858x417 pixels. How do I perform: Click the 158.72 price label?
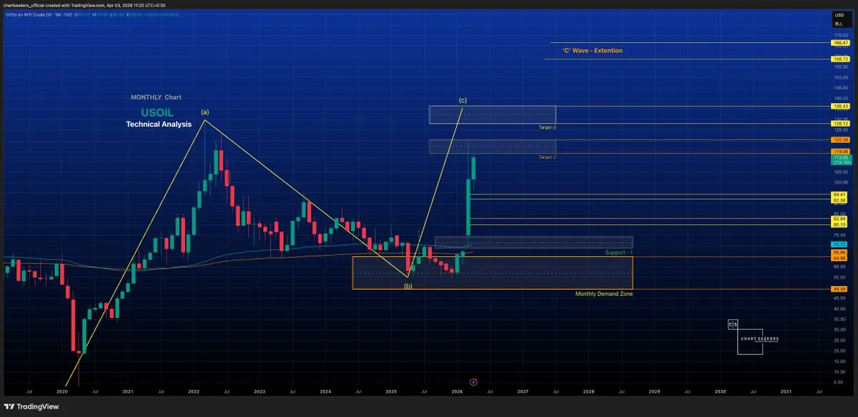click(x=839, y=59)
